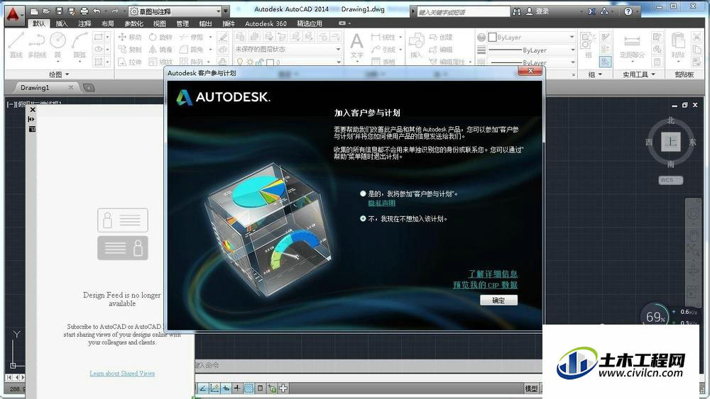The image size is (710, 399).
Task: Select the Circle (圆) tool
Action: coord(58,45)
